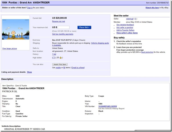Screen dimensions: 172x132
Task: Click the item number 250198485742 text
Action: coord(163,3)
